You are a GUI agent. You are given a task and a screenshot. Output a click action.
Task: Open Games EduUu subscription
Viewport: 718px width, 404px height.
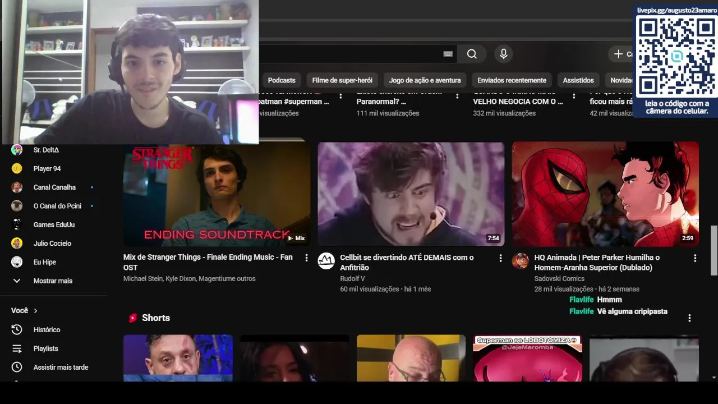[53, 224]
